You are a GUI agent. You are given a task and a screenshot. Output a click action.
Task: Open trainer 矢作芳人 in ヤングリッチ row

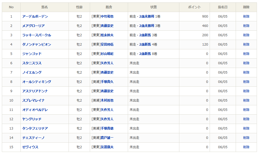pos(107,119)
